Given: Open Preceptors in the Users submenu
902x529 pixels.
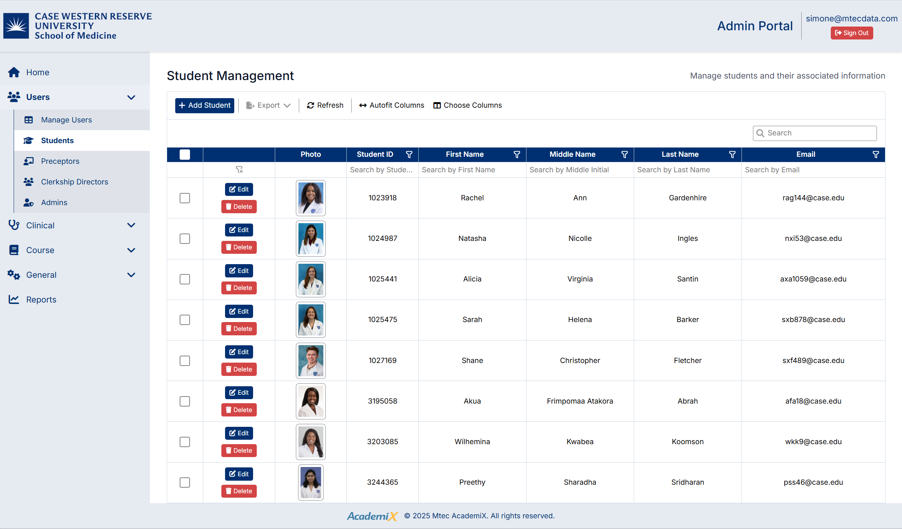Looking at the screenshot, I should pos(60,161).
